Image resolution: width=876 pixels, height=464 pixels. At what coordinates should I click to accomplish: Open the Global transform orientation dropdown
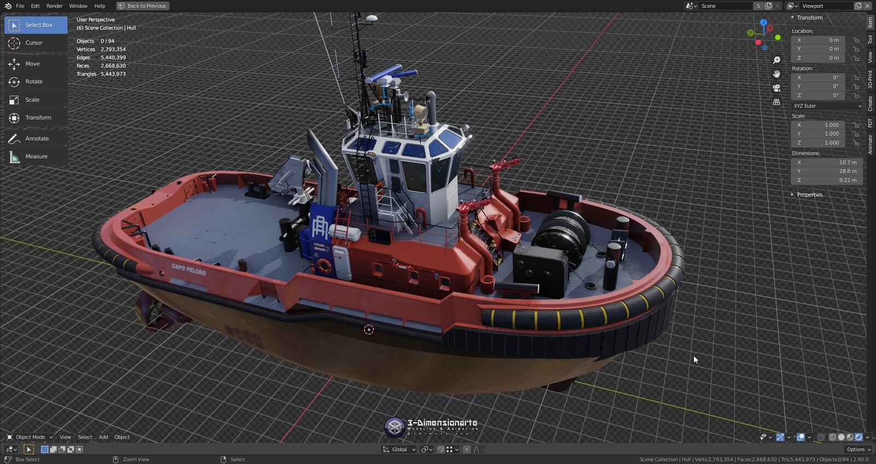coord(399,449)
